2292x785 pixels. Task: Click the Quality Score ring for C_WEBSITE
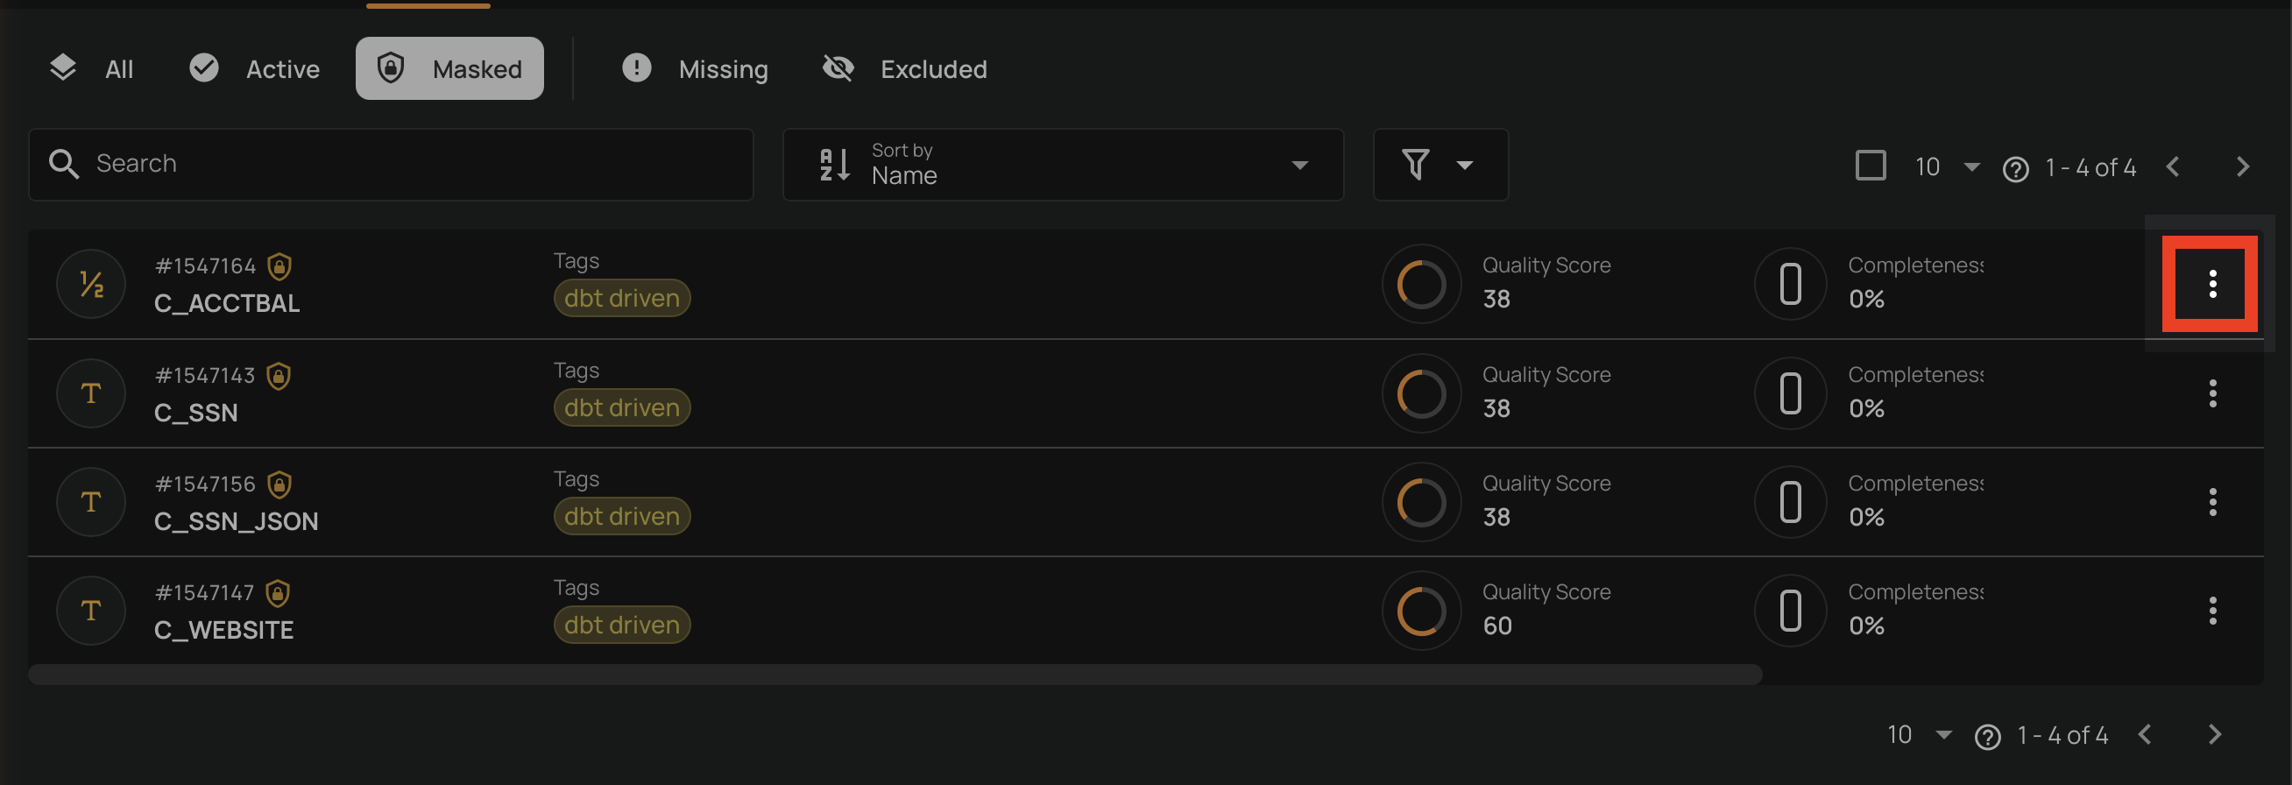[1421, 611]
